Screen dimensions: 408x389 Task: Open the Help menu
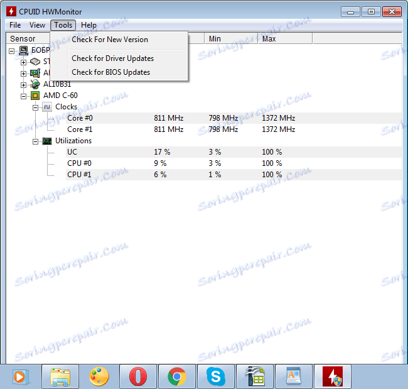[x=89, y=25]
